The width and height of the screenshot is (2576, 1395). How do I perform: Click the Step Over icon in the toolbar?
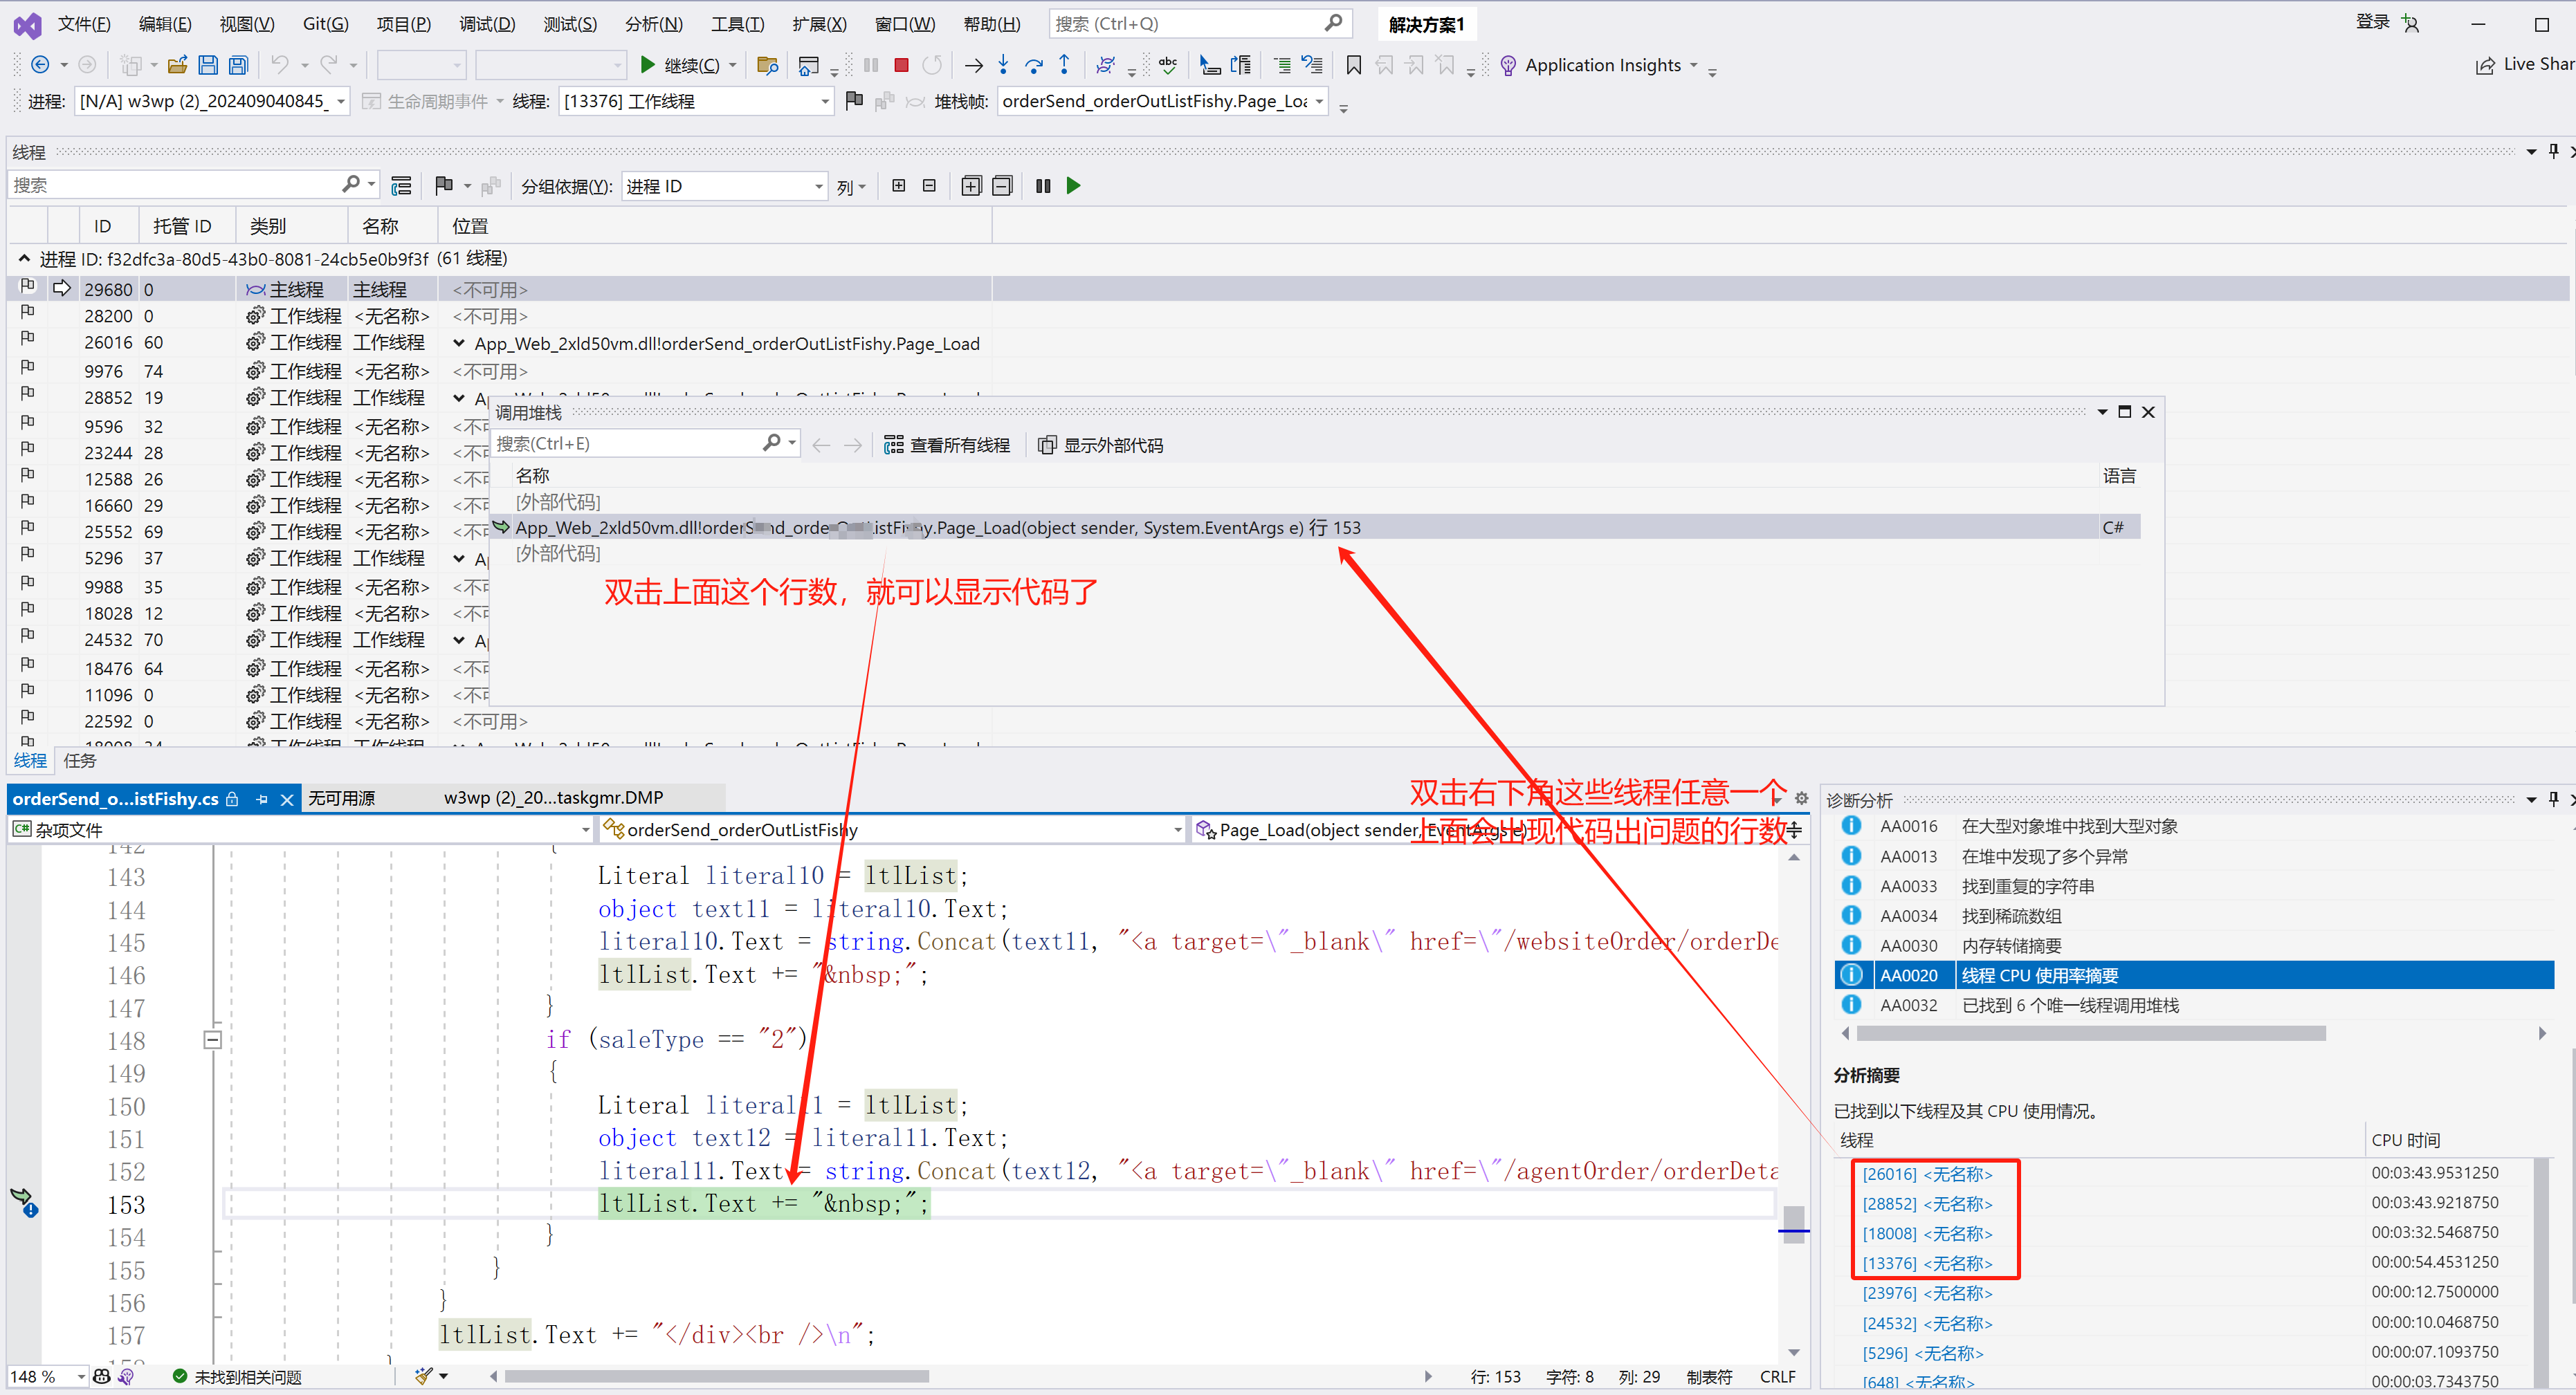1034,65
